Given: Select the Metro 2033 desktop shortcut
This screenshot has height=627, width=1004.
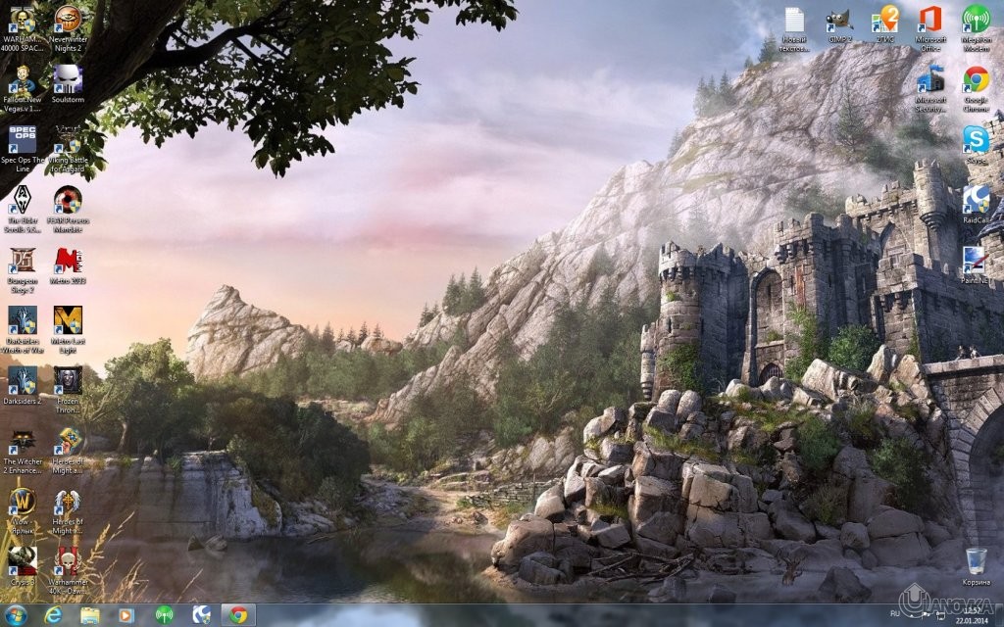Looking at the screenshot, I should pyautogui.click(x=68, y=265).
